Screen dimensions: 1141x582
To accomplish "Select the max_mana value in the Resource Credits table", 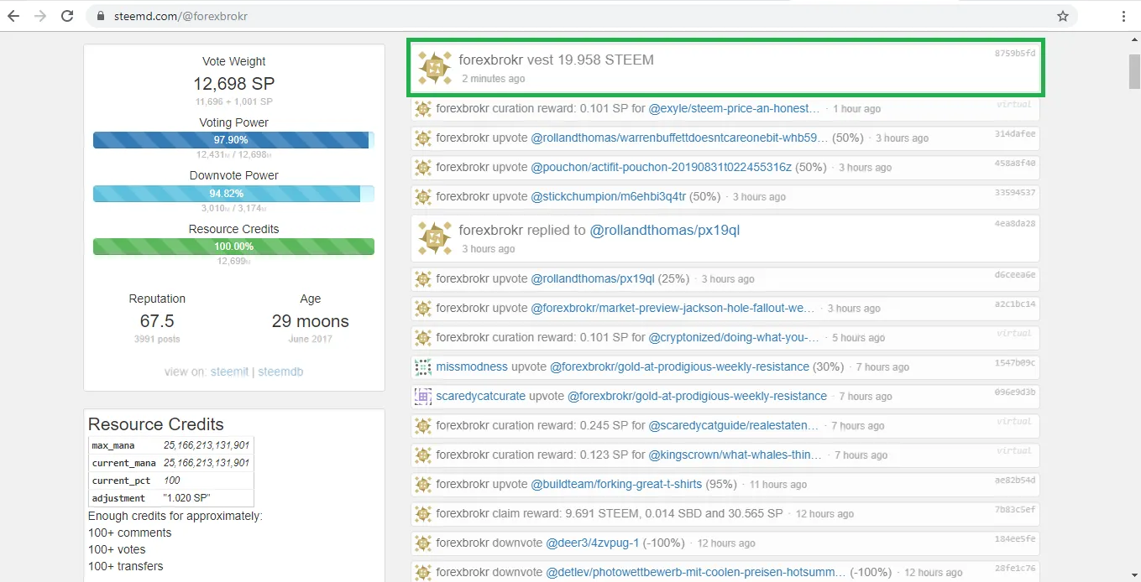I will 207,445.
